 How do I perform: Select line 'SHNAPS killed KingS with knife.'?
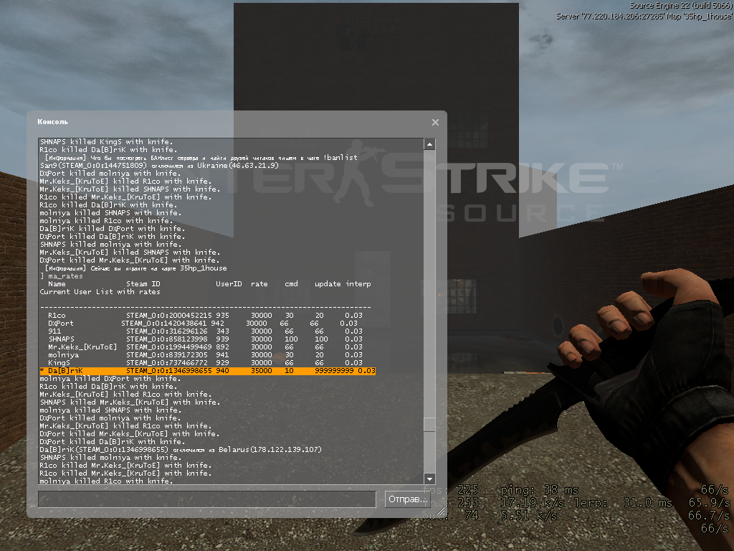click(106, 141)
